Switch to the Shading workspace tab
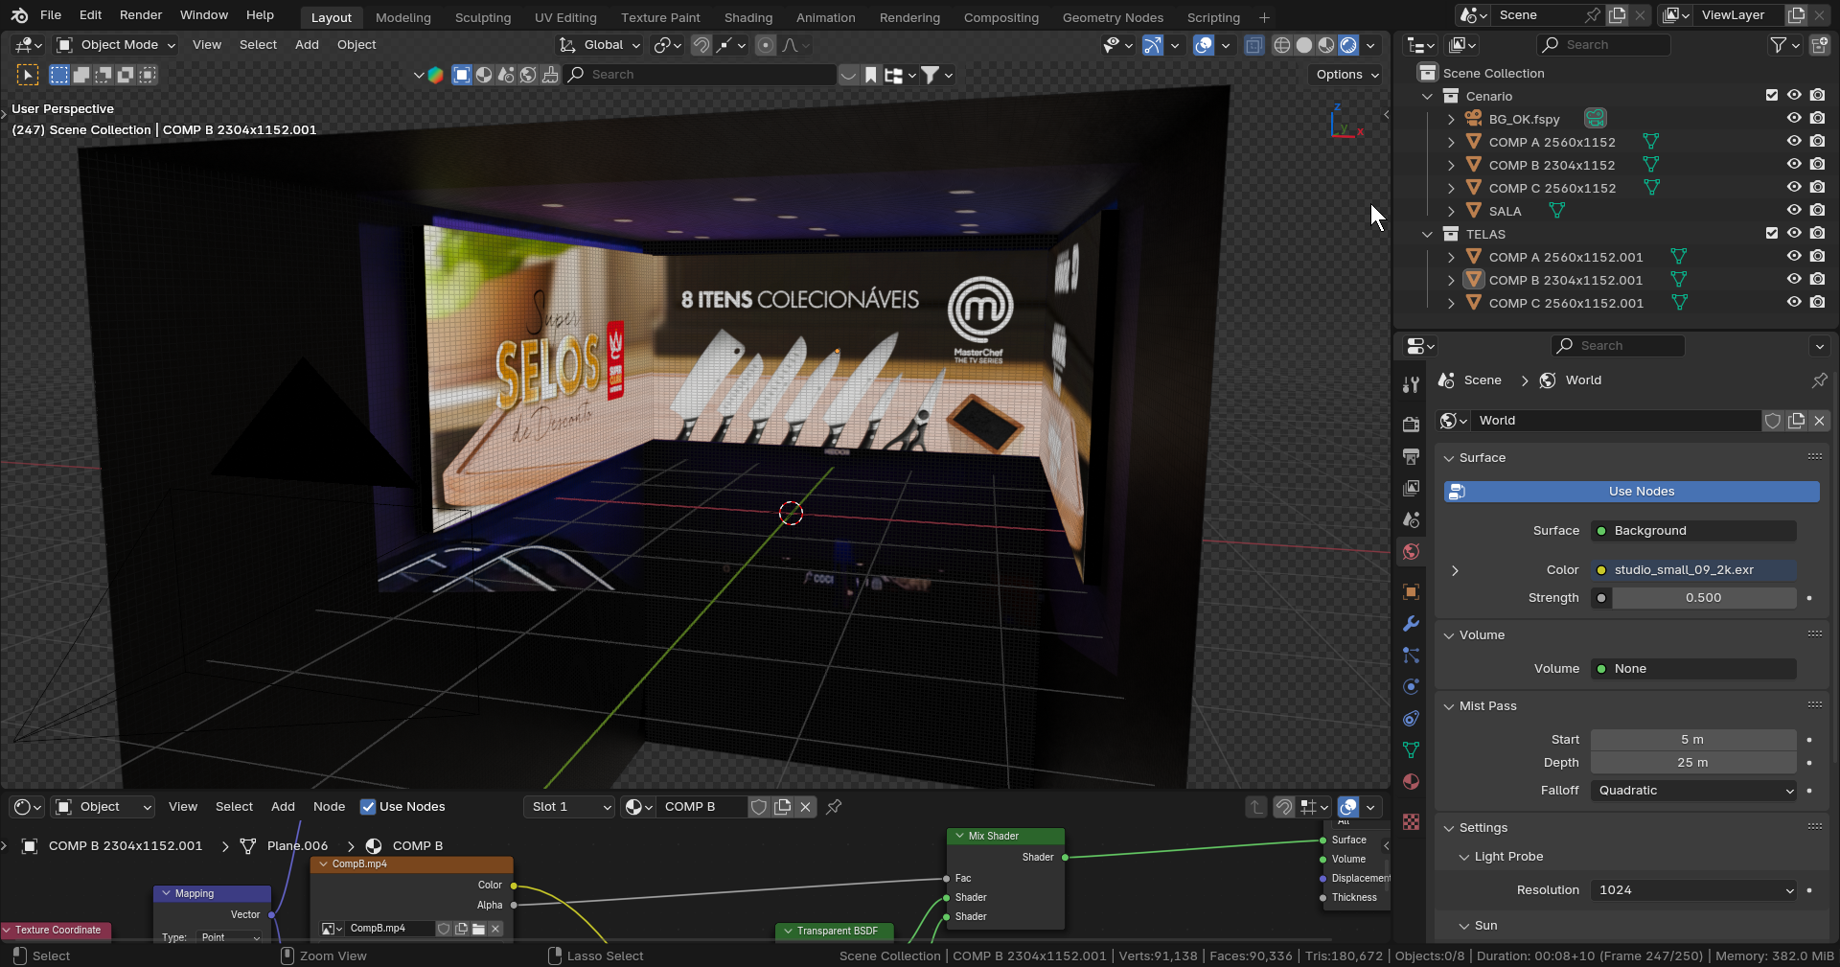This screenshot has height=967, width=1840. tap(747, 17)
